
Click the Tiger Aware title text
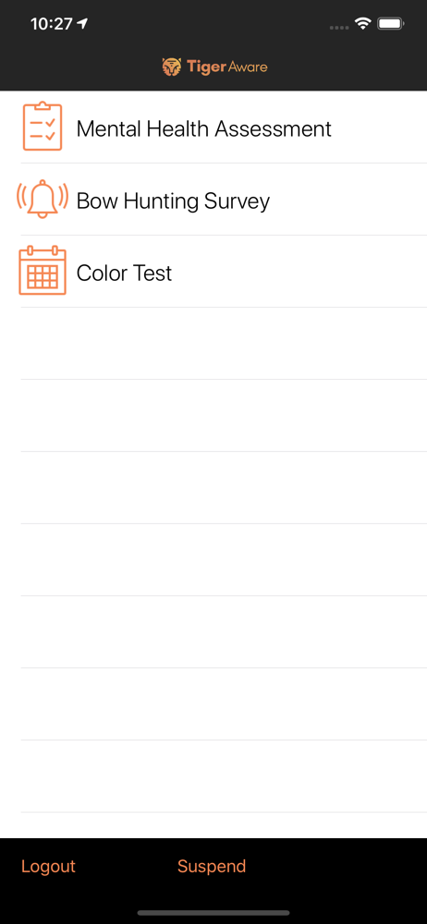pos(227,67)
